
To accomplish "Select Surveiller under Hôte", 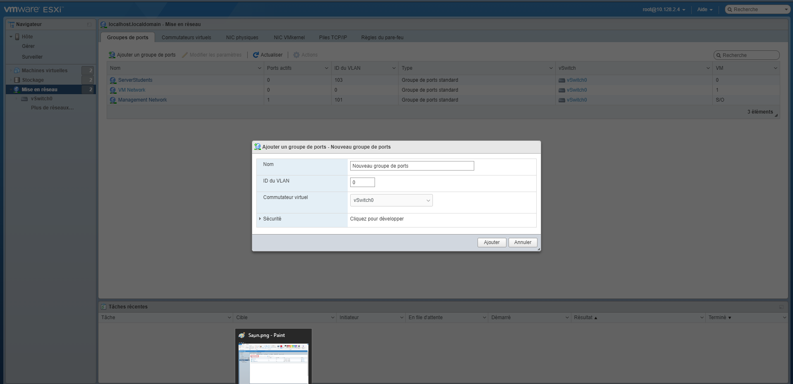I will click(x=32, y=57).
